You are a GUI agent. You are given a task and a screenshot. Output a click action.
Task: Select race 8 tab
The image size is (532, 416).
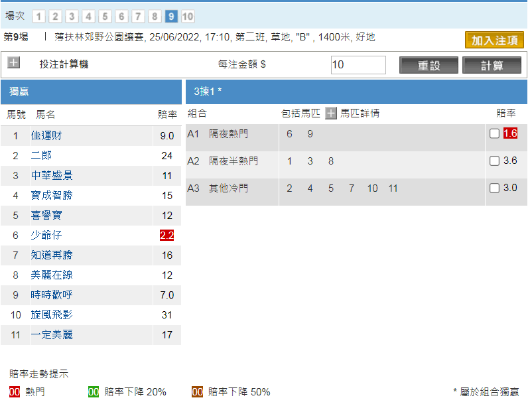click(x=155, y=17)
